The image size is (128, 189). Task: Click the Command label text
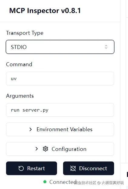(19, 64)
